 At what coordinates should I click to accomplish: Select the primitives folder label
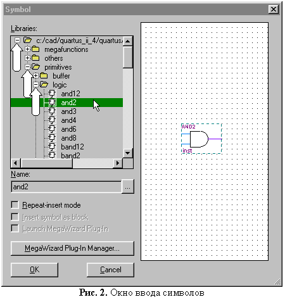pos(58,67)
